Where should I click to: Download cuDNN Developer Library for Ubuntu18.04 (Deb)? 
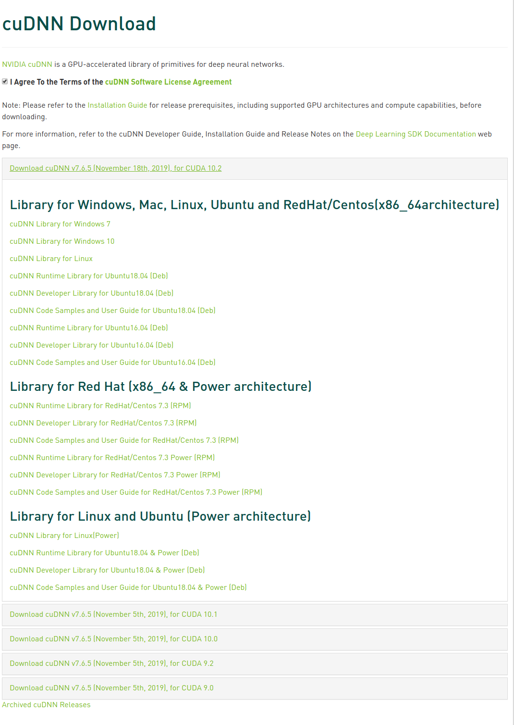pos(92,293)
